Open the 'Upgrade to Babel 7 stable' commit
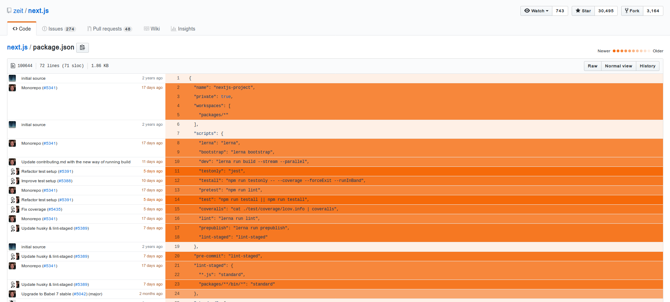This screenshot has height=302, width=670. tap(46, 294)
